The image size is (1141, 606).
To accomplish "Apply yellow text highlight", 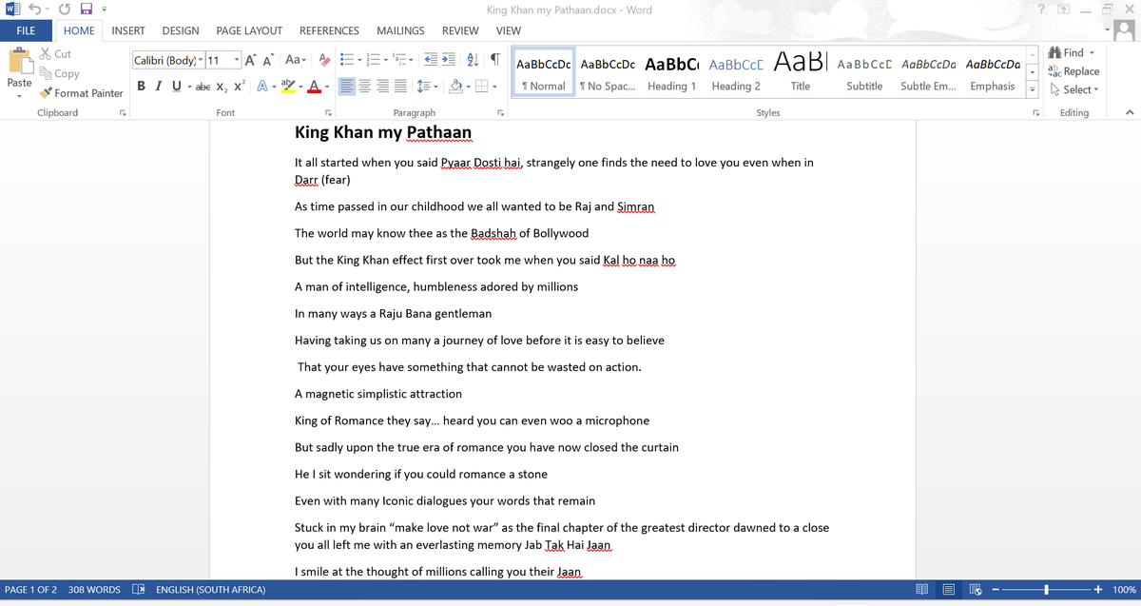I will coord(289,87).
